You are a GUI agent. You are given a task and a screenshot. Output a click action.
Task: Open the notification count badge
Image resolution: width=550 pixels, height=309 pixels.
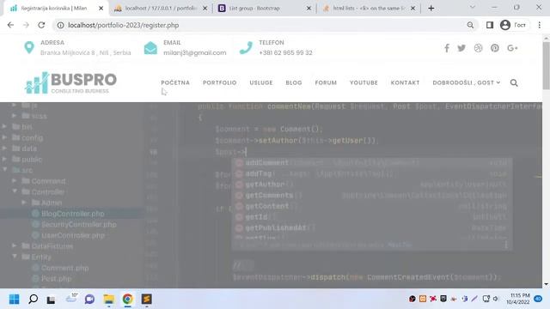point(538,299)
